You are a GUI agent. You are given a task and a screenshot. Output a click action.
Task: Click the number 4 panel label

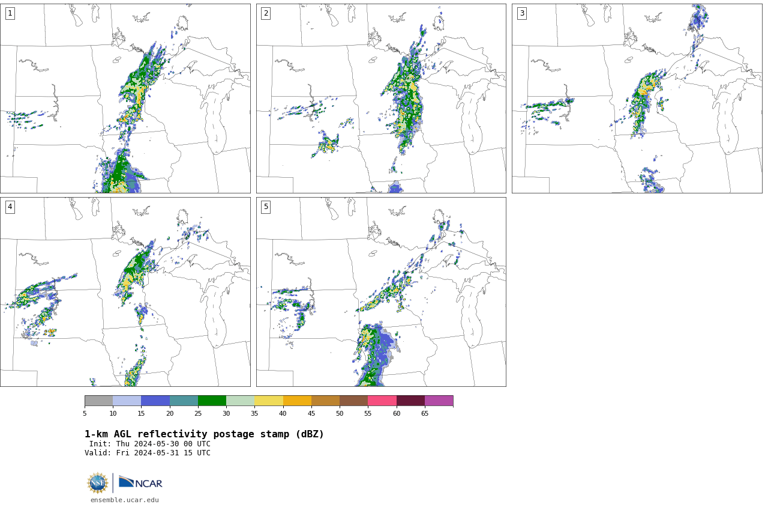10,207
